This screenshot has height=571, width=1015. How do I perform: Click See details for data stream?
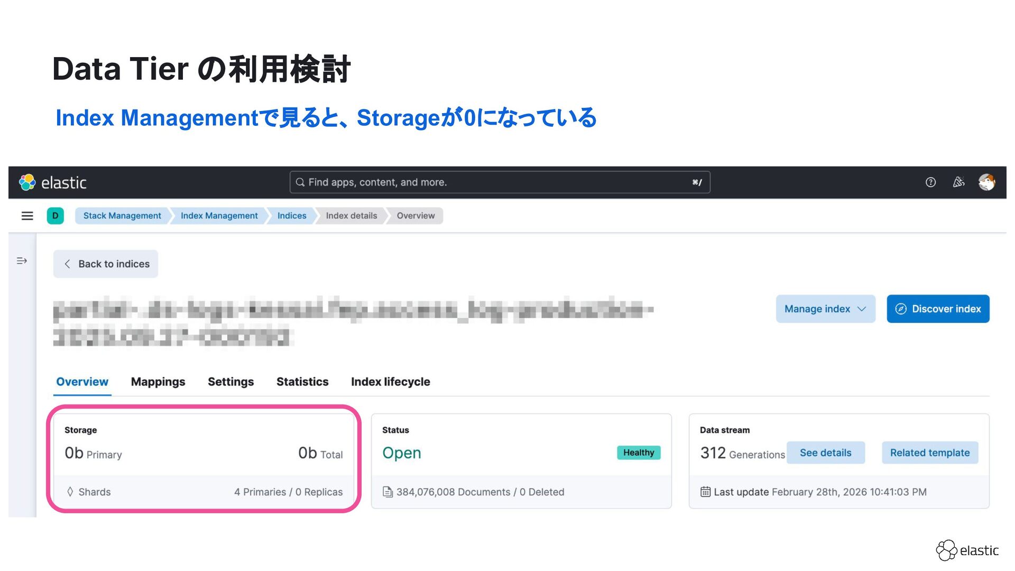coord(825,453)
